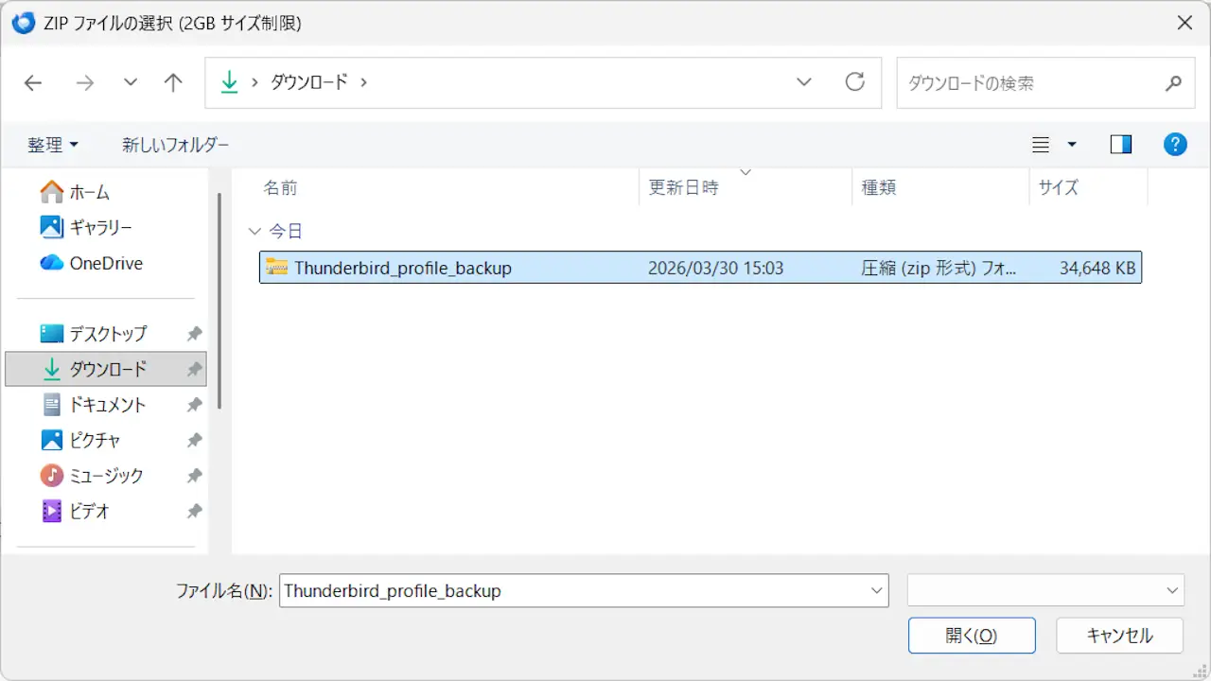Screen dimensions: 1211x681
Task: Click the 開く(O) button
Action: click(971, 636)
